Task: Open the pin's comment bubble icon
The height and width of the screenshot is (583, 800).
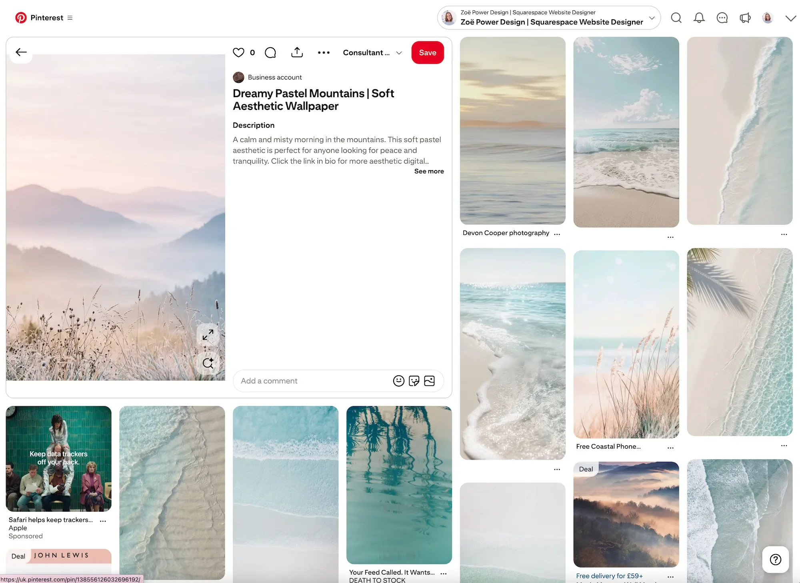Action: point(270,52)
